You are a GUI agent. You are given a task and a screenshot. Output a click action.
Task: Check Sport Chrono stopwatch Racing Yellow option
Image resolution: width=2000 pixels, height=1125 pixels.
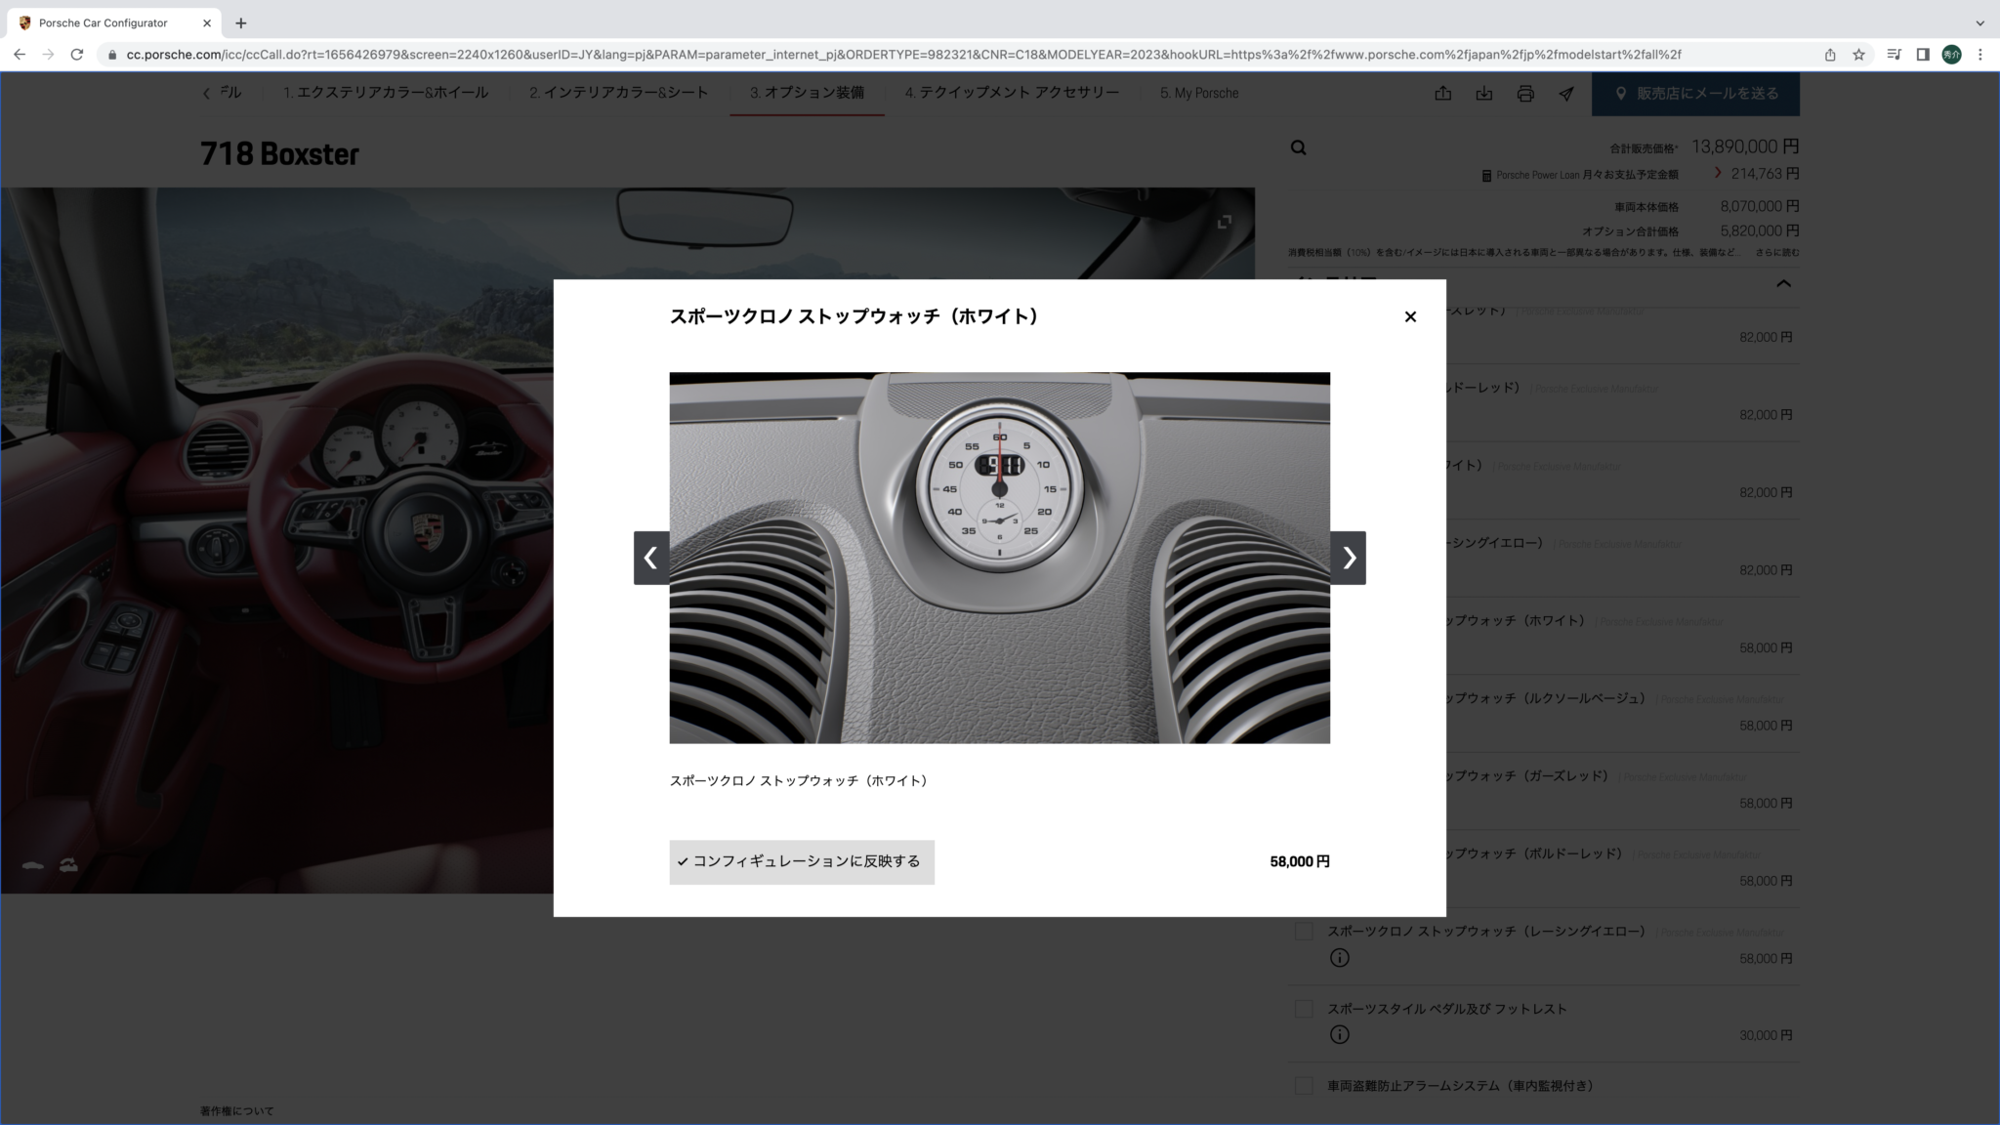coord(1304,932)
